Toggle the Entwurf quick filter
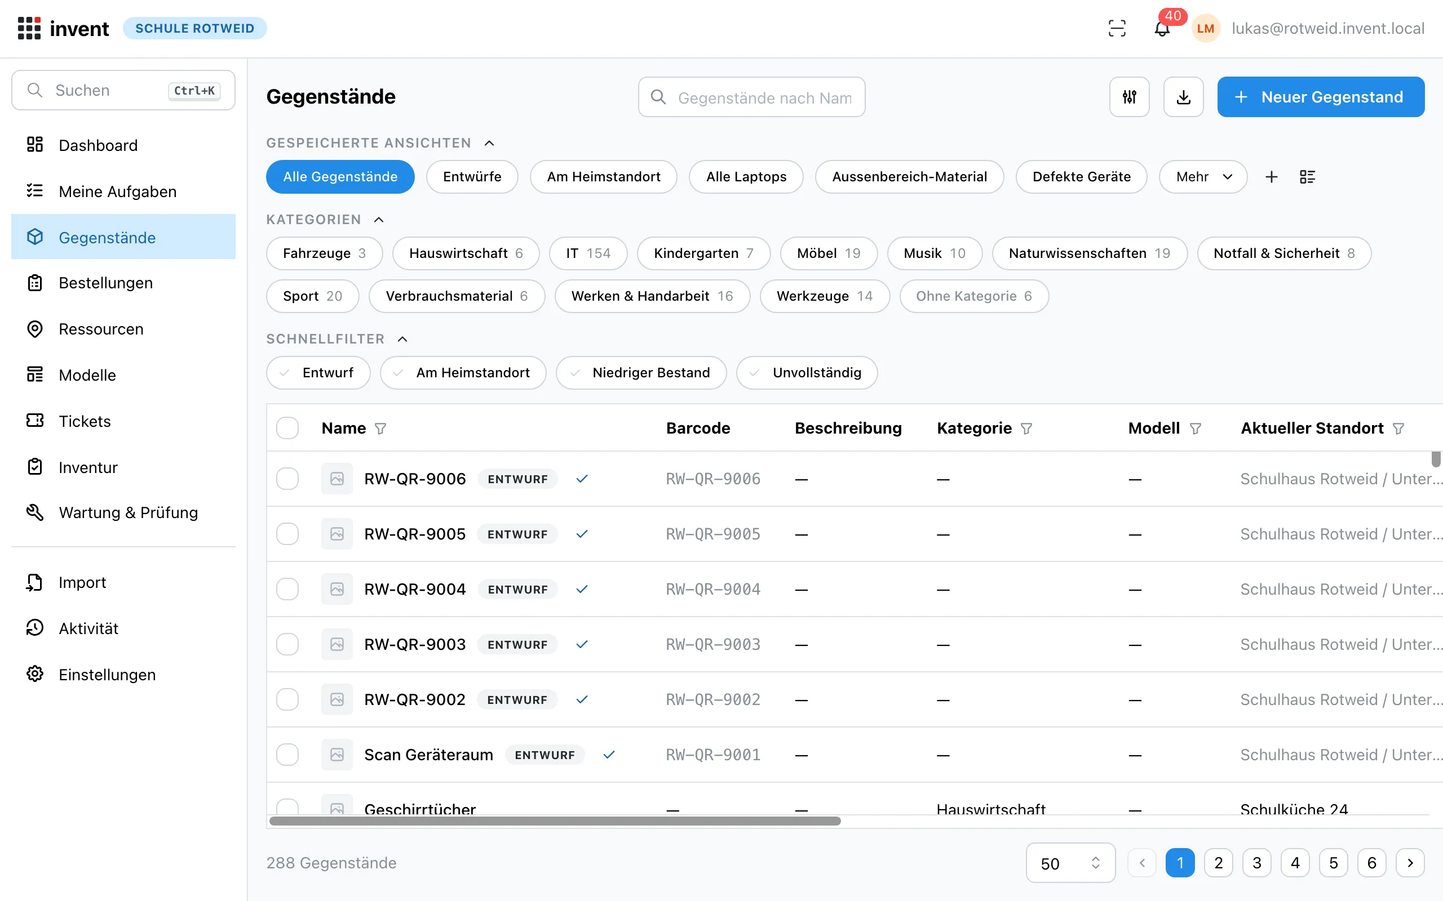1443x901 pixels. point(318,372)
